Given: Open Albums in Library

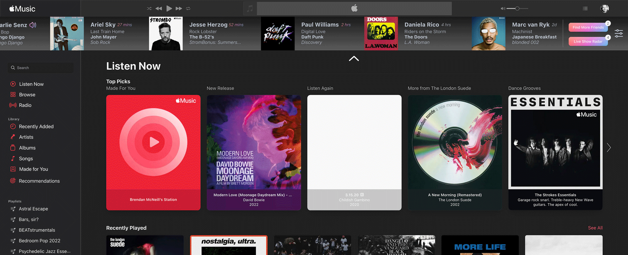Looking at the screenshot, I should pyautogui.click(x=27, y=148).
